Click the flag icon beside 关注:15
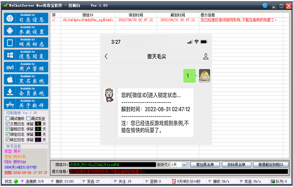Viewport: 293px width, 187px height. click(115, 181)
